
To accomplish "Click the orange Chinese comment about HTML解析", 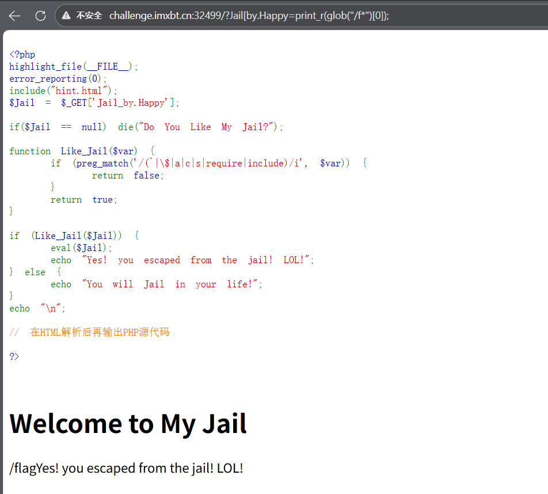I will pos(89,332).
